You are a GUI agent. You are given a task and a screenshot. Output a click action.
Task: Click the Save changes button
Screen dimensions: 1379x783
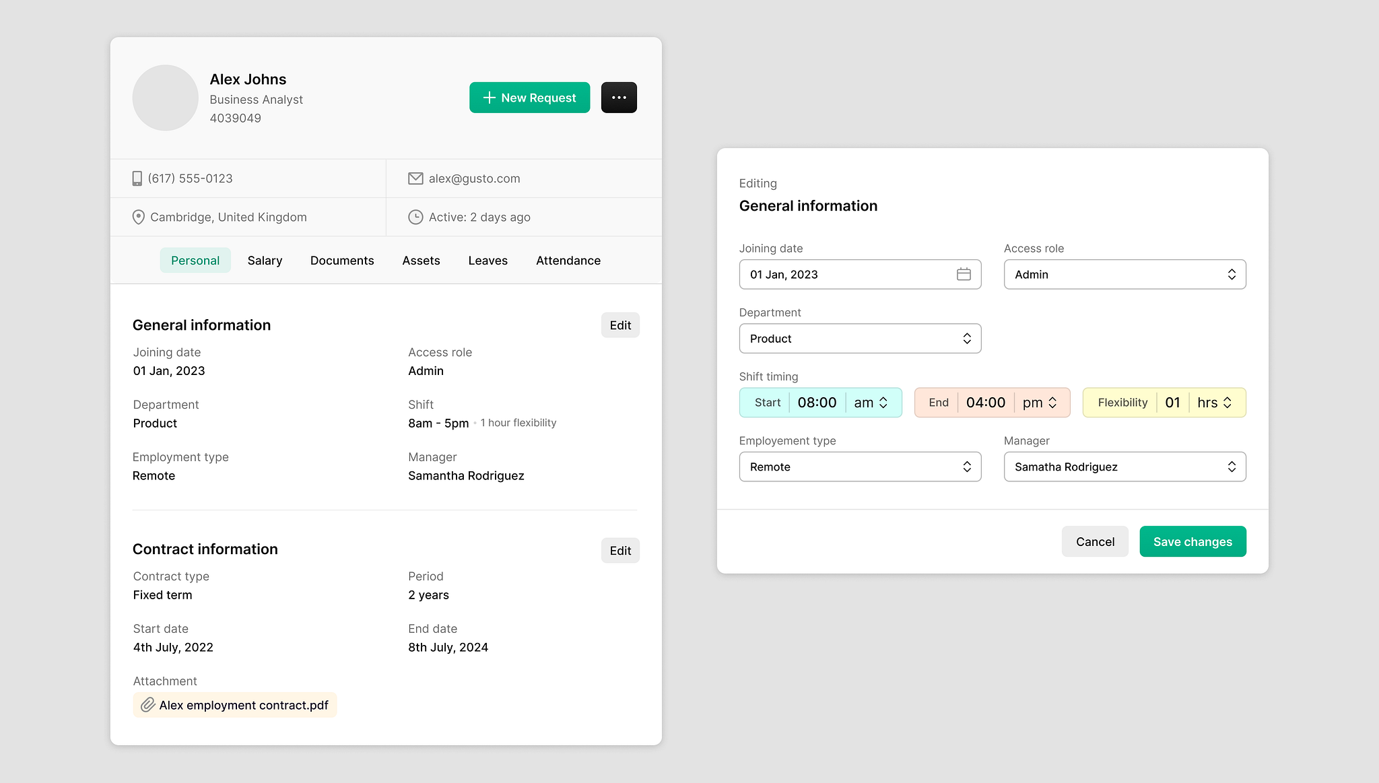pyautogui.click(x=1192, y=541)
